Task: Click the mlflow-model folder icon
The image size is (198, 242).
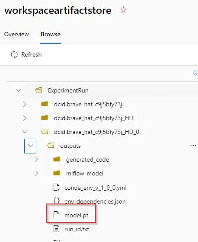Action: click(x=57, y=173)
